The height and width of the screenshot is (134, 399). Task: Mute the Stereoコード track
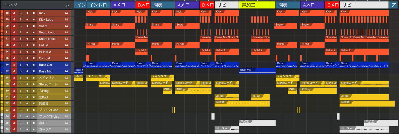14,84
